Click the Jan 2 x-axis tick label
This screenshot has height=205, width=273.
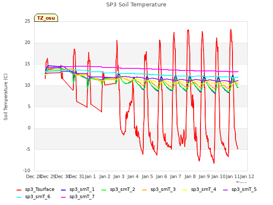105,176
